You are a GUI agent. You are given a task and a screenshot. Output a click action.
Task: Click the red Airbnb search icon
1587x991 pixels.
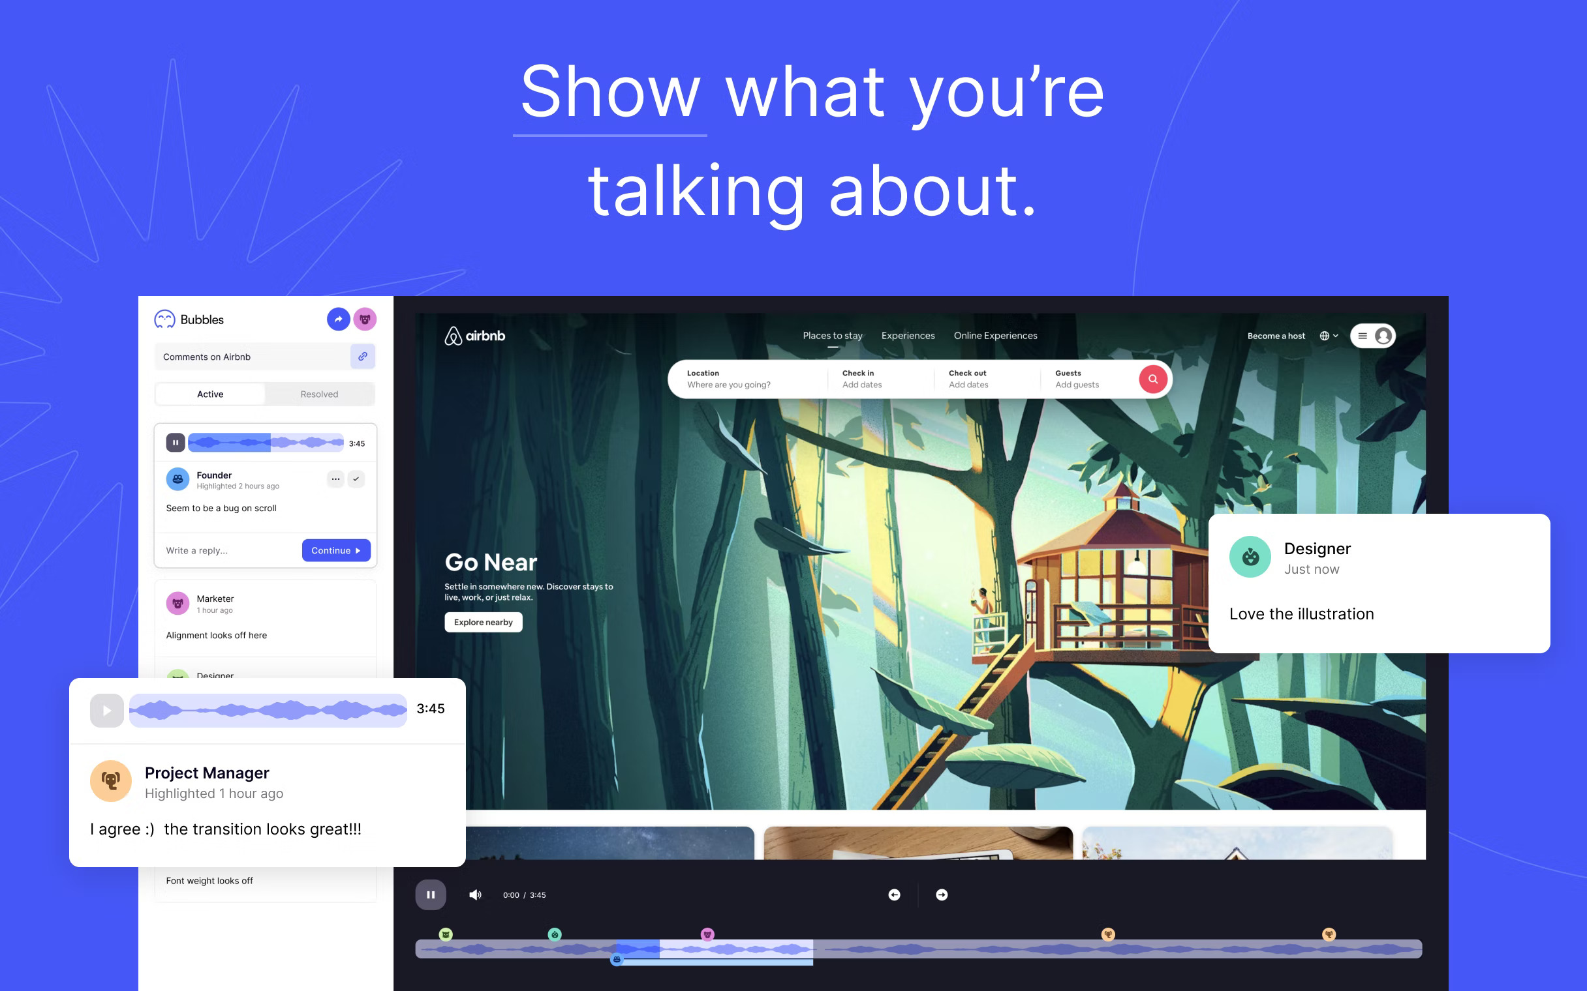pyautogui.click(x=1152, y=379)
